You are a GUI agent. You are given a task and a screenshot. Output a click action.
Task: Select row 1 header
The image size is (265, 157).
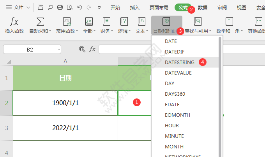[x=6, y=78]
